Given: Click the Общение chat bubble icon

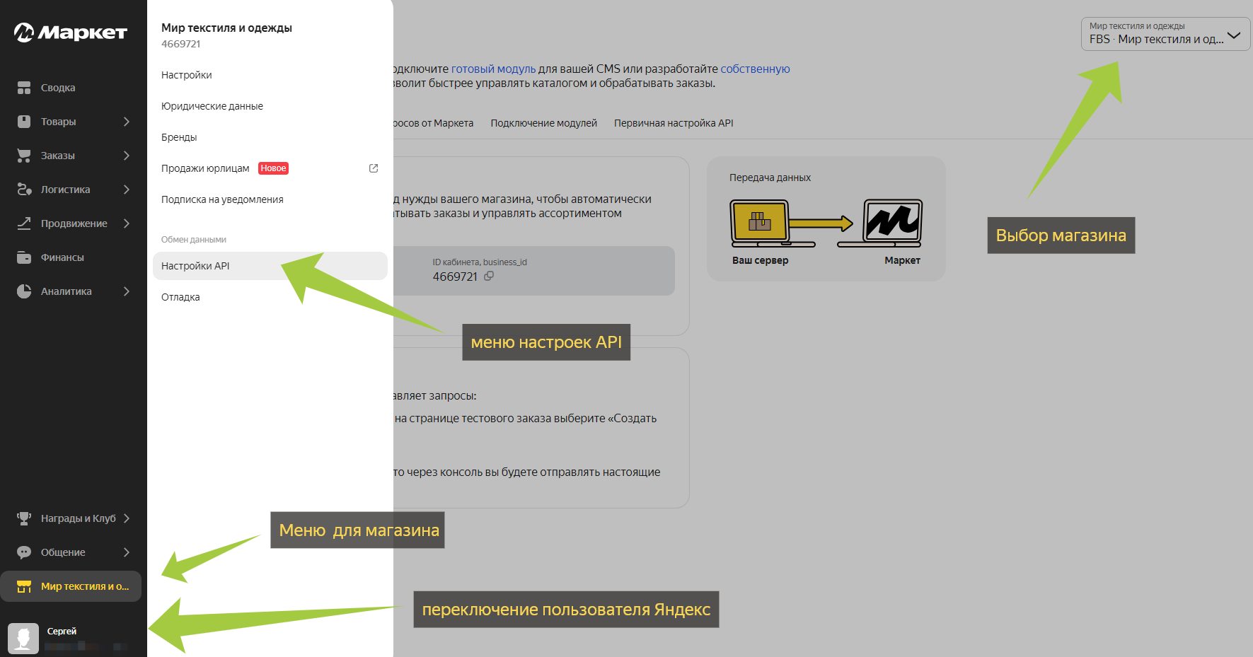Looking at the screenshot, I should pos(24,552).
